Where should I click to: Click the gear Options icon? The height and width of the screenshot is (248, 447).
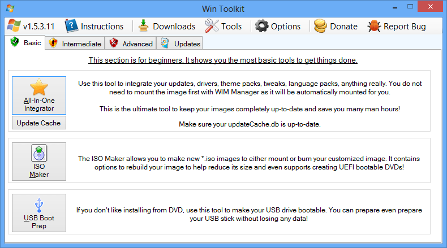click(261, 26)
